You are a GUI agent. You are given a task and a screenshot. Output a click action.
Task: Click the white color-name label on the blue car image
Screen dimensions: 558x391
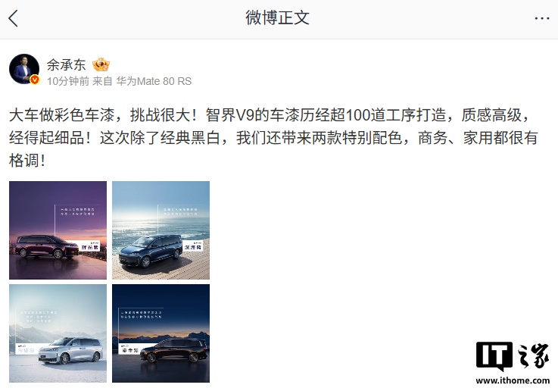[192, 246]
